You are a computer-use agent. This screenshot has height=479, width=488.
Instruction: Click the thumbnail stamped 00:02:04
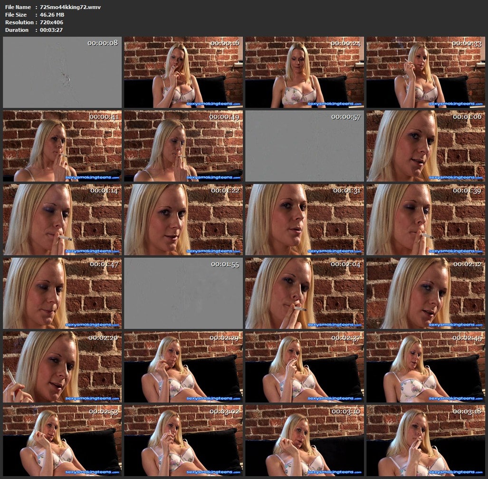click(x=305, y=293)
